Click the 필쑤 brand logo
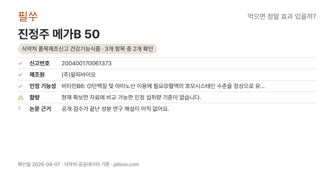The image size is (334, 175). pyautogui.click(x=28, y=16)
